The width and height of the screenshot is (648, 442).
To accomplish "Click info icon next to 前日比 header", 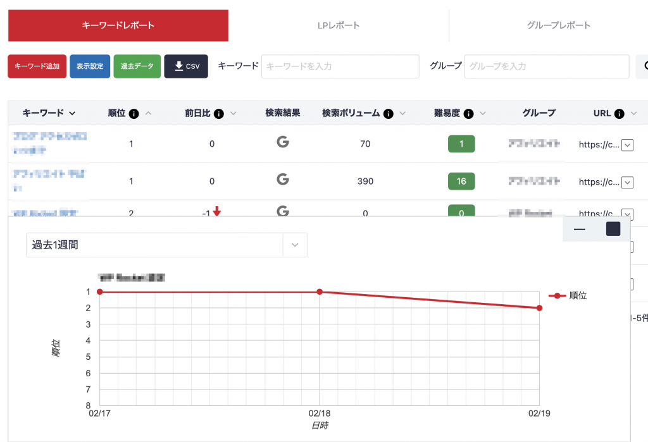I will pos(219,114).
